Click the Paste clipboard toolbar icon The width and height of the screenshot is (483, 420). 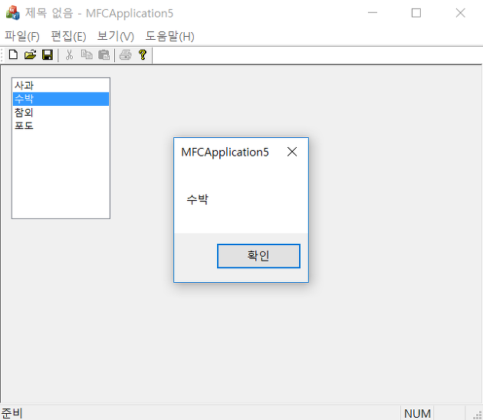(x=103, y=55)
